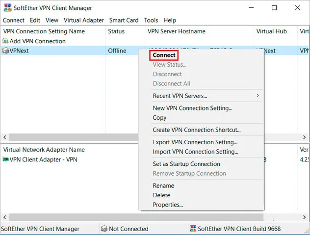The width and height of the screenshot is (310, 235).
Task: Click Delete in the context menu
Action: pos(161,195)
